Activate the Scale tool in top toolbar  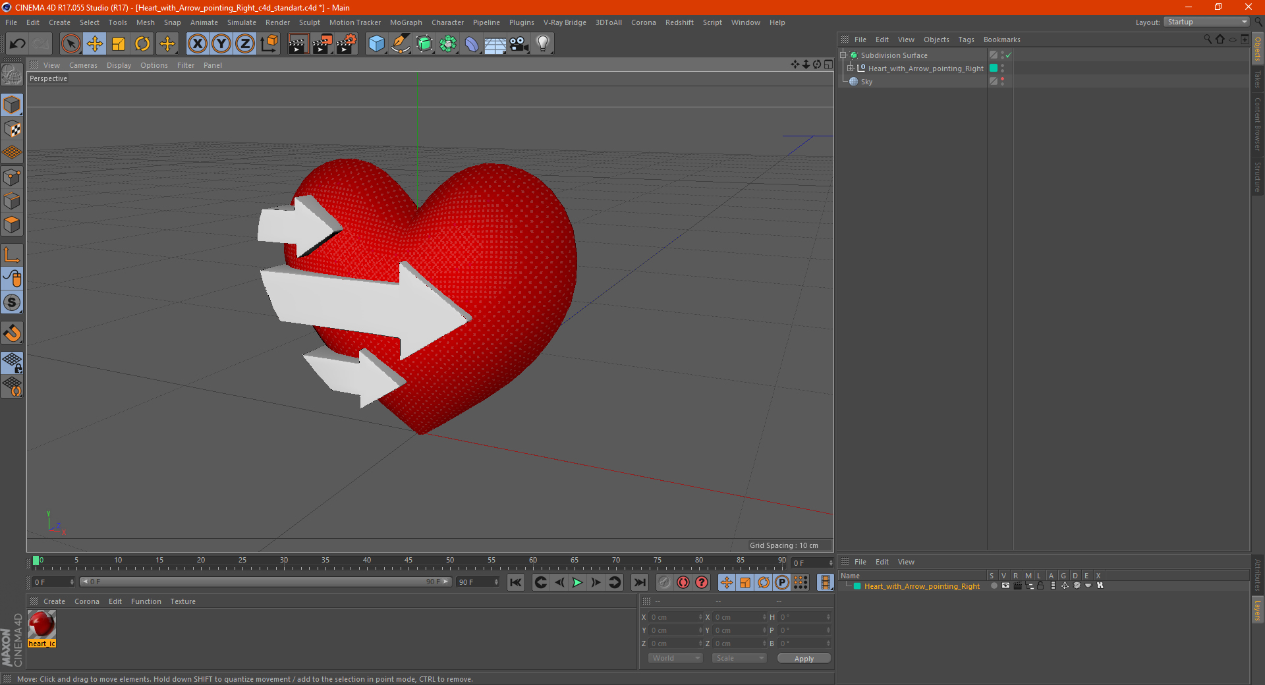click(x=119, y=44)
